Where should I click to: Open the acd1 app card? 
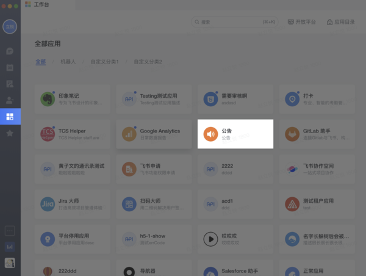235,204
